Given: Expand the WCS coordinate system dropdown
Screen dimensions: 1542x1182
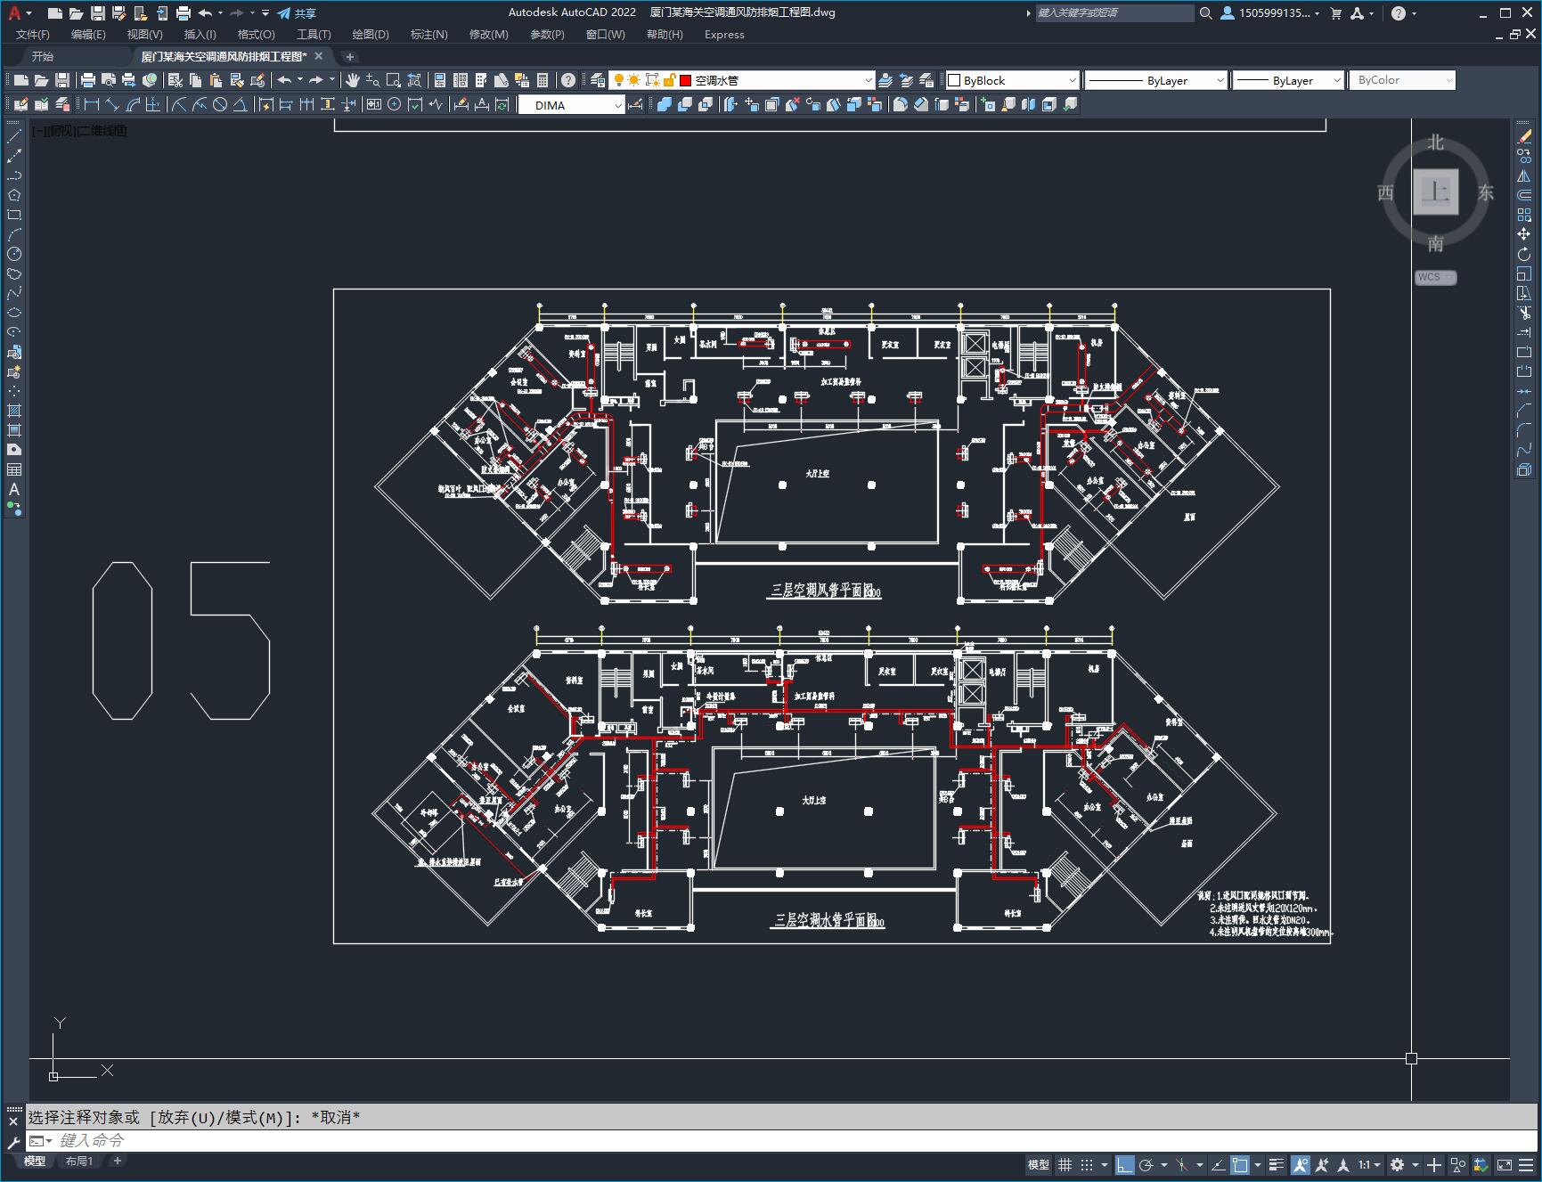Looking at the screenshot, I should pyautogui.click(x=1435, y=277).
